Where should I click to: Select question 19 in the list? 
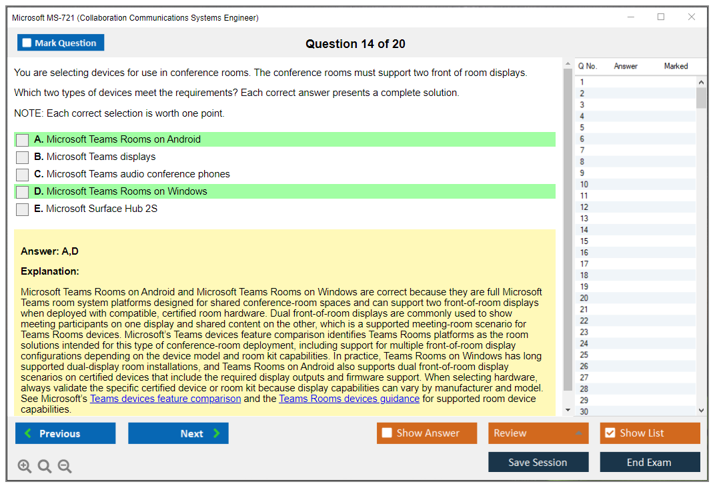pyautogui.click(x=636, y=287)
